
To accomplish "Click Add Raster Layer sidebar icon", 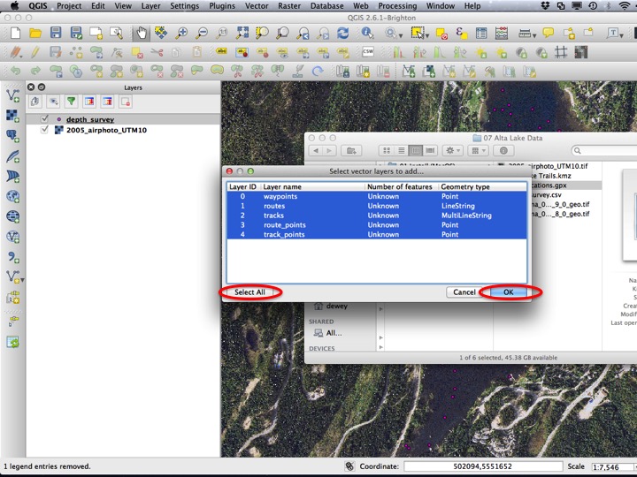I will pyautogui.click(x=13, y=116).
